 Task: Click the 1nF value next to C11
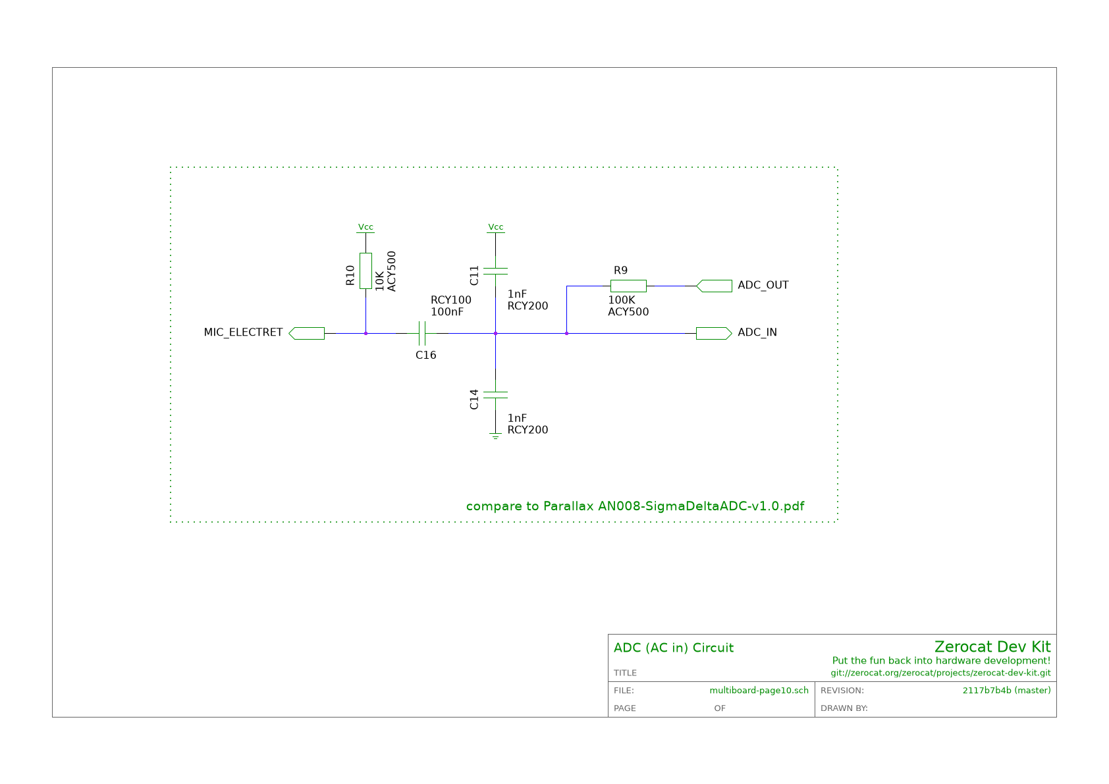517,294
